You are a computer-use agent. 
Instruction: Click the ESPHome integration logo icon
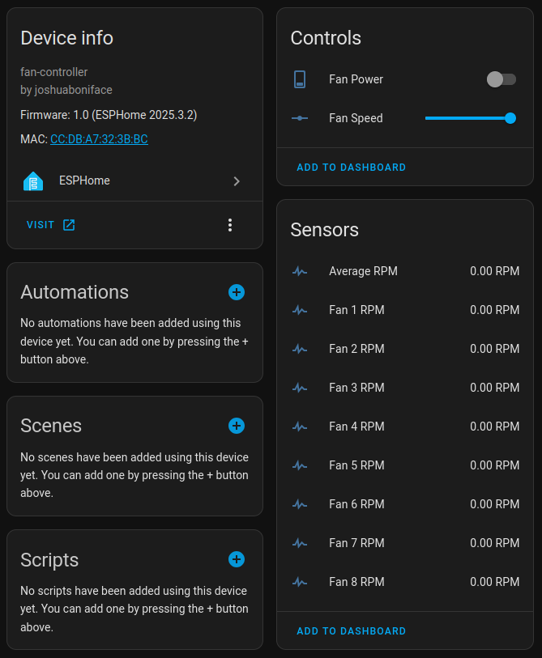pyautogui.click(x=33, y=181)
